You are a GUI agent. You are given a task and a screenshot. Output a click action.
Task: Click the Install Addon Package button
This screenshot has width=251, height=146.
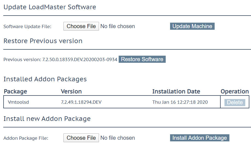click(x=200, y=138)
